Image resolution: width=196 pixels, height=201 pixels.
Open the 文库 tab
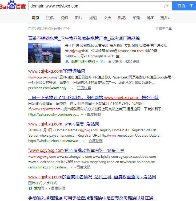pyautogui.click(x=107, y=18)
